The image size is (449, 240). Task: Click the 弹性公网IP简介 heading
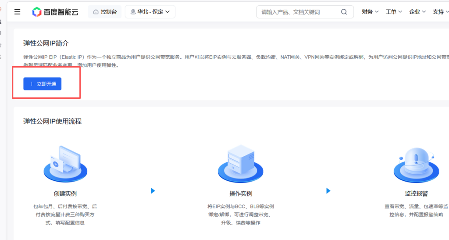coord(46,43)
